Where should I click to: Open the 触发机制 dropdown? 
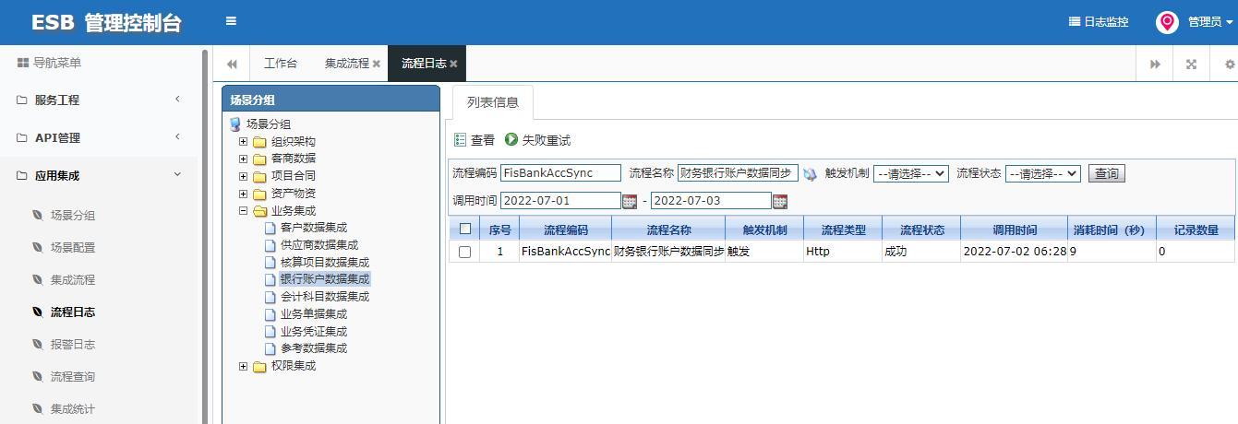910,173
